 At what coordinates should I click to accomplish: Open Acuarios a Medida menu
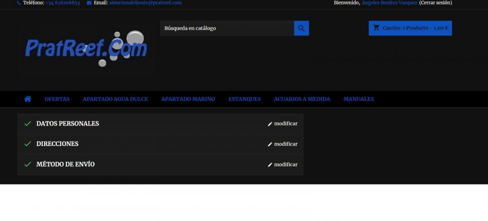(302, 99)
